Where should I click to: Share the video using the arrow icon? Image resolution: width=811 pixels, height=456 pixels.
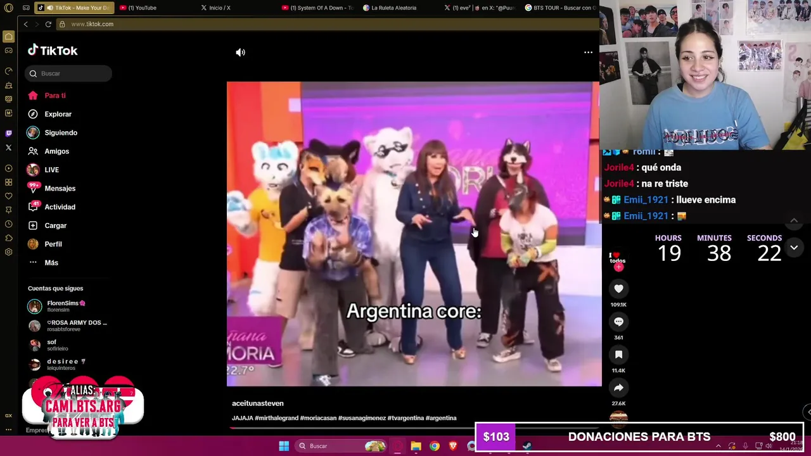click(x=618, y=388)
